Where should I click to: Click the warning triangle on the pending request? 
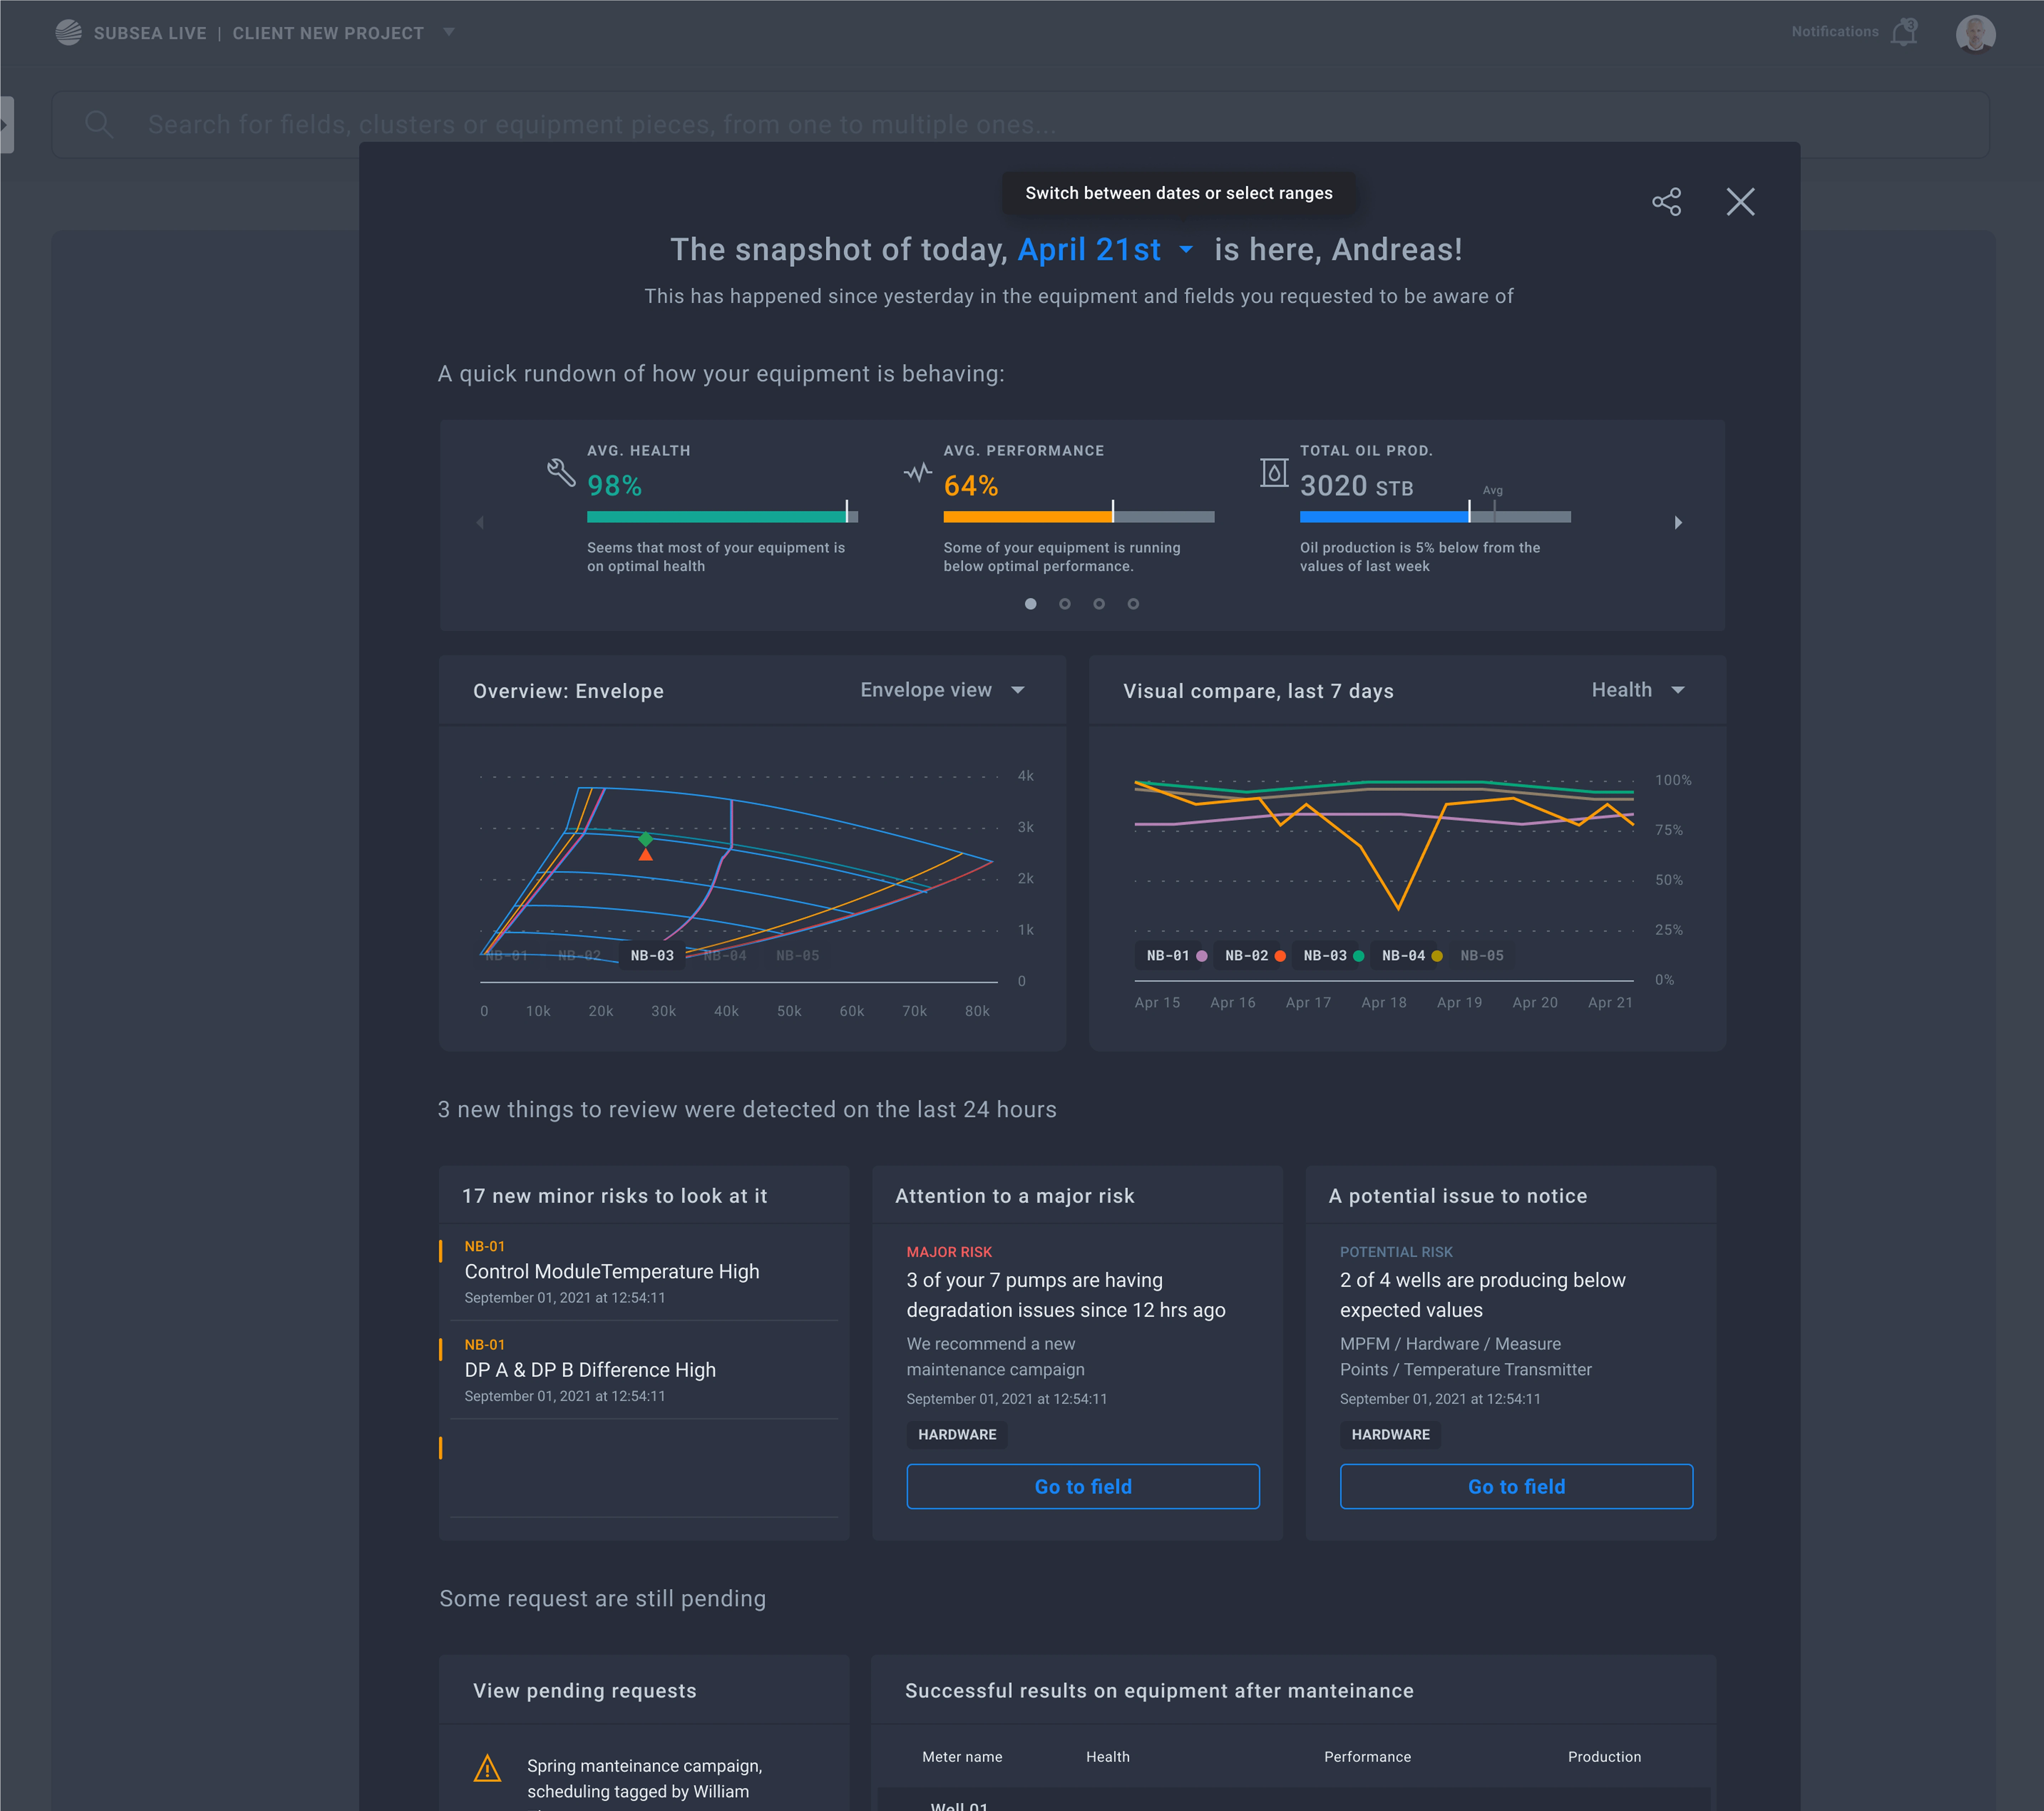(x=488, y=1767)
